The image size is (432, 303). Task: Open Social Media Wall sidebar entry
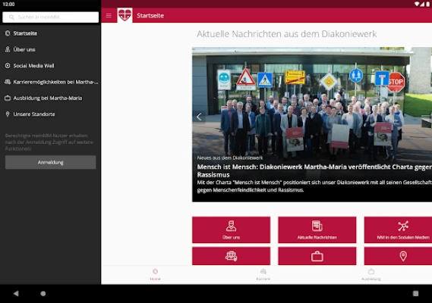tap(50, 66)
